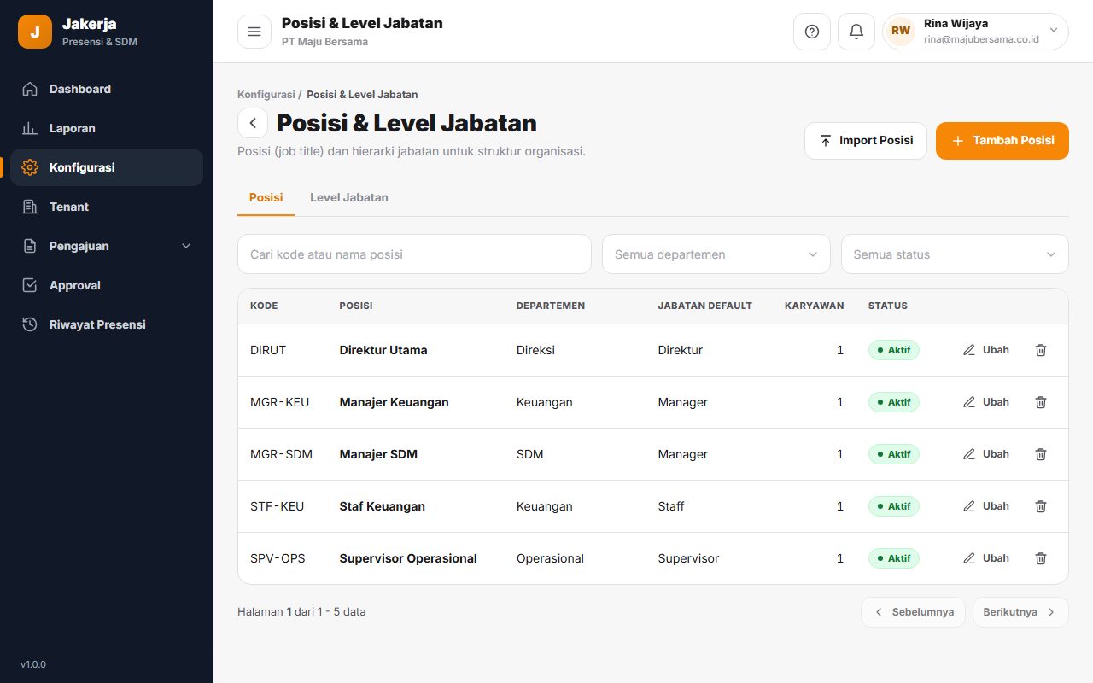The width and height of the screenshot is (1093, 683).
Task: Open the Rina Wijaya account chevron
Action: (x=1053, y=31)
